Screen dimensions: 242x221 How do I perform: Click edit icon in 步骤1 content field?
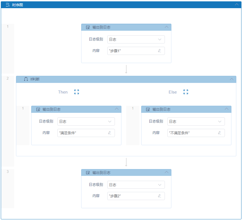159,51
